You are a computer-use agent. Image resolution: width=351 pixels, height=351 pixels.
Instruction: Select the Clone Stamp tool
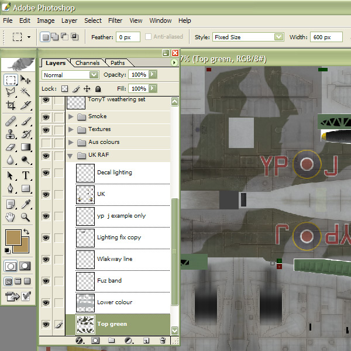tap(11, 134)
